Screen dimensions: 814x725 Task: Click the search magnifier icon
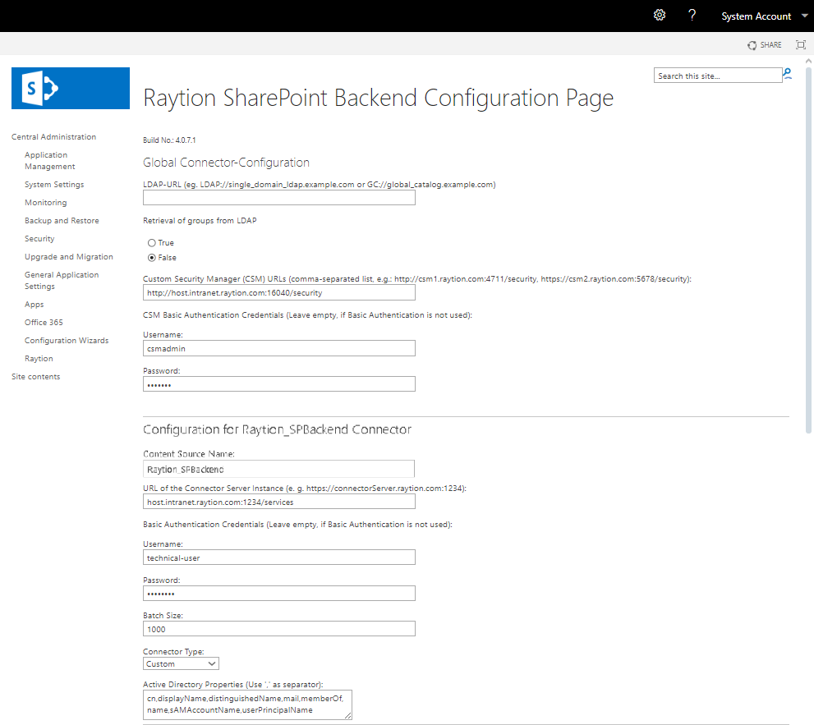788,75
